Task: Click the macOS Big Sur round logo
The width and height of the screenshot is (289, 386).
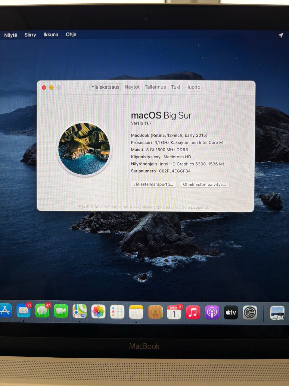Action: [x=84, y=149]
